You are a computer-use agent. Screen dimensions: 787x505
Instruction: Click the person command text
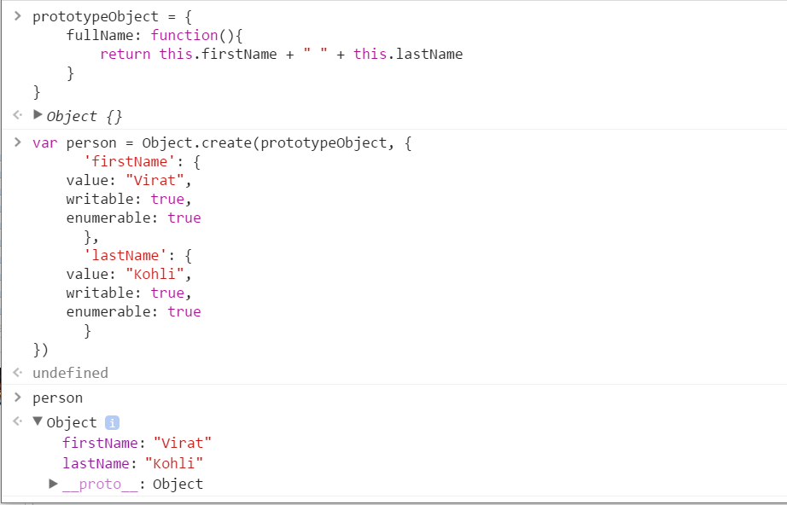57,396
